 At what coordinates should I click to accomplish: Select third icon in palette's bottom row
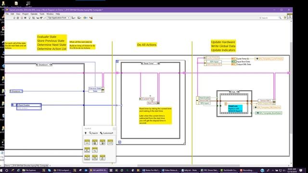pos(103,158)
